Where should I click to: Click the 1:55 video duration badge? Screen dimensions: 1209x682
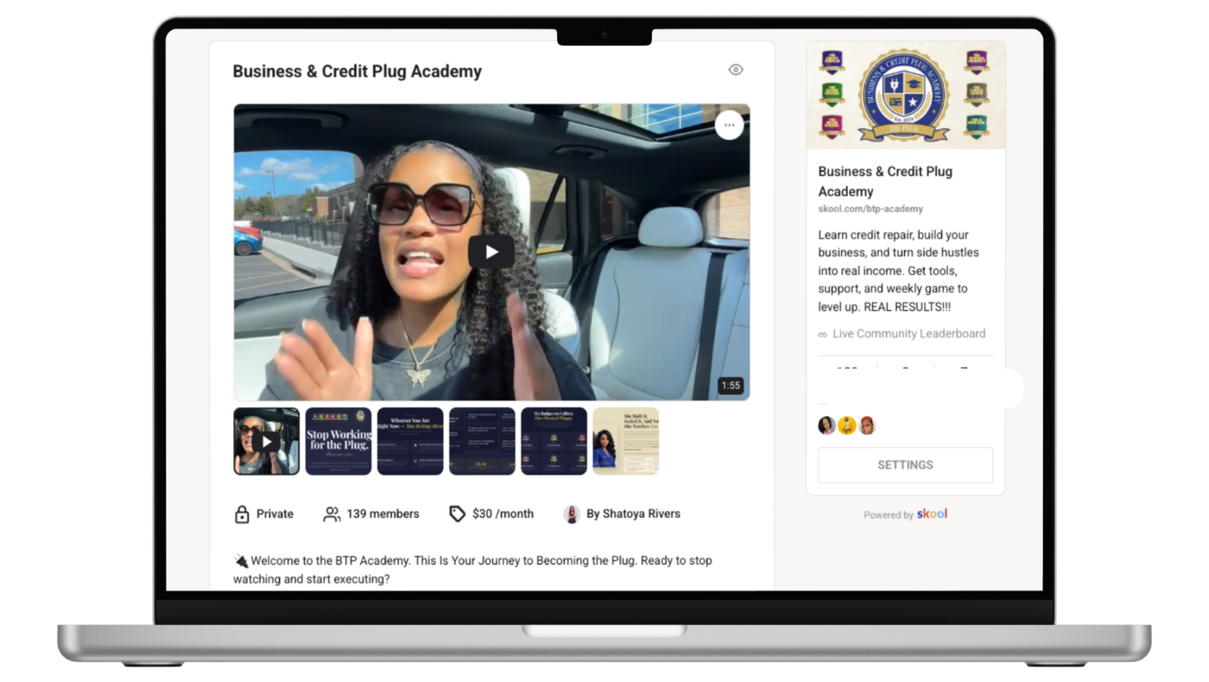[731, 386]
